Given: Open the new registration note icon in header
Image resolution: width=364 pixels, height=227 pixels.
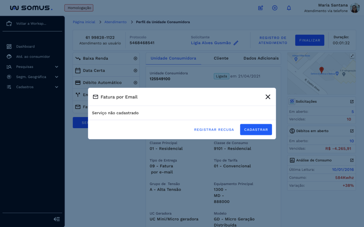Looking at the screenshot, I should point(260,8).
